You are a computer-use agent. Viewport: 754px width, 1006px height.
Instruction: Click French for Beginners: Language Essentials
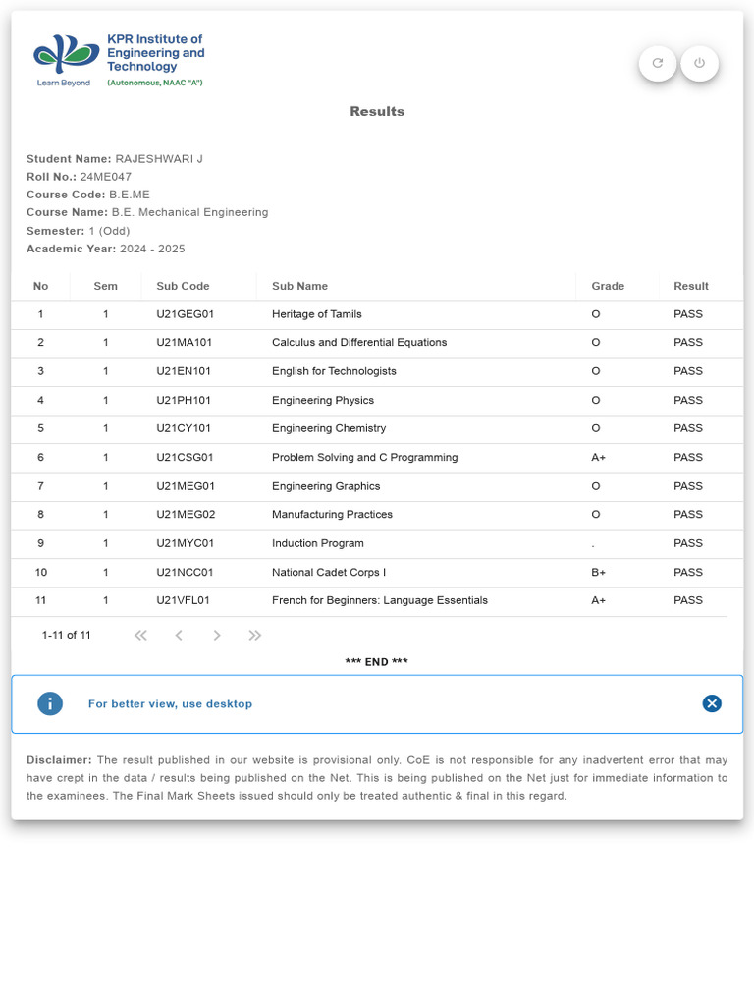[x=380, y=600]
